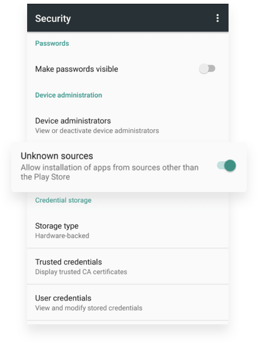Open Trusted credentials
The image size is (258, 343).
click(x=128, y=266)
